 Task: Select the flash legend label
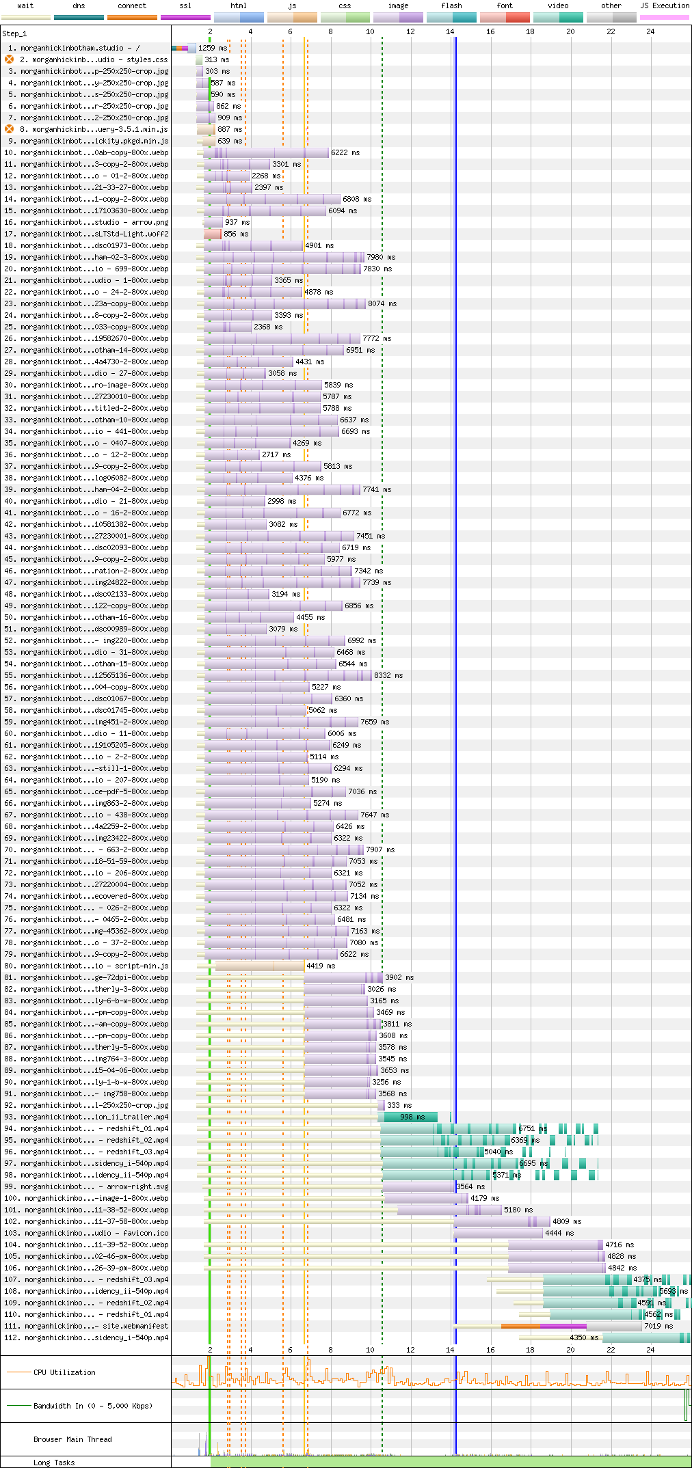451,5
